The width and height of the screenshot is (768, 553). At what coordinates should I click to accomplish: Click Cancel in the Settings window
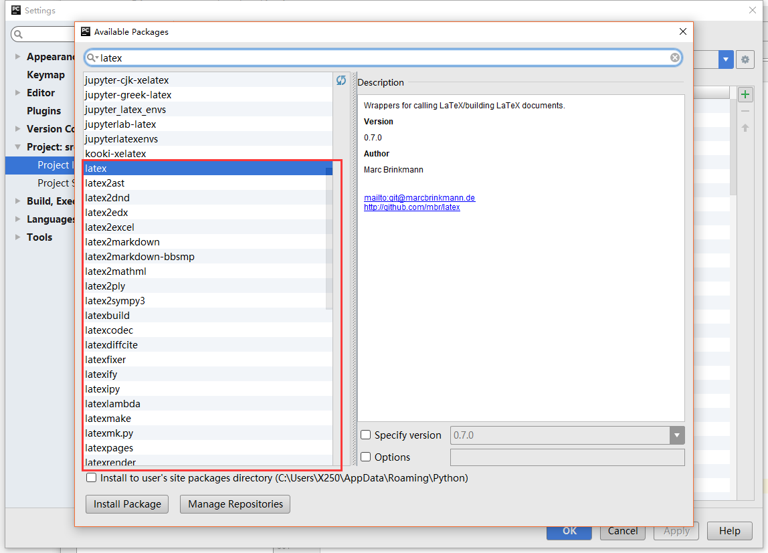(x=623, y=531)
